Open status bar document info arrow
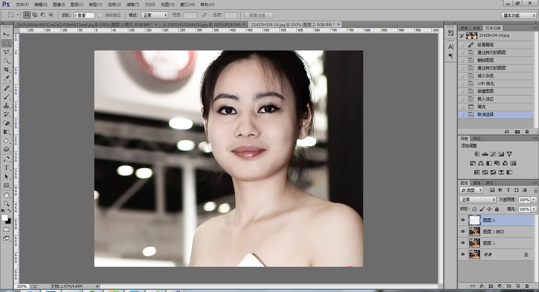539x292 pixels. (x=98, y=286)
